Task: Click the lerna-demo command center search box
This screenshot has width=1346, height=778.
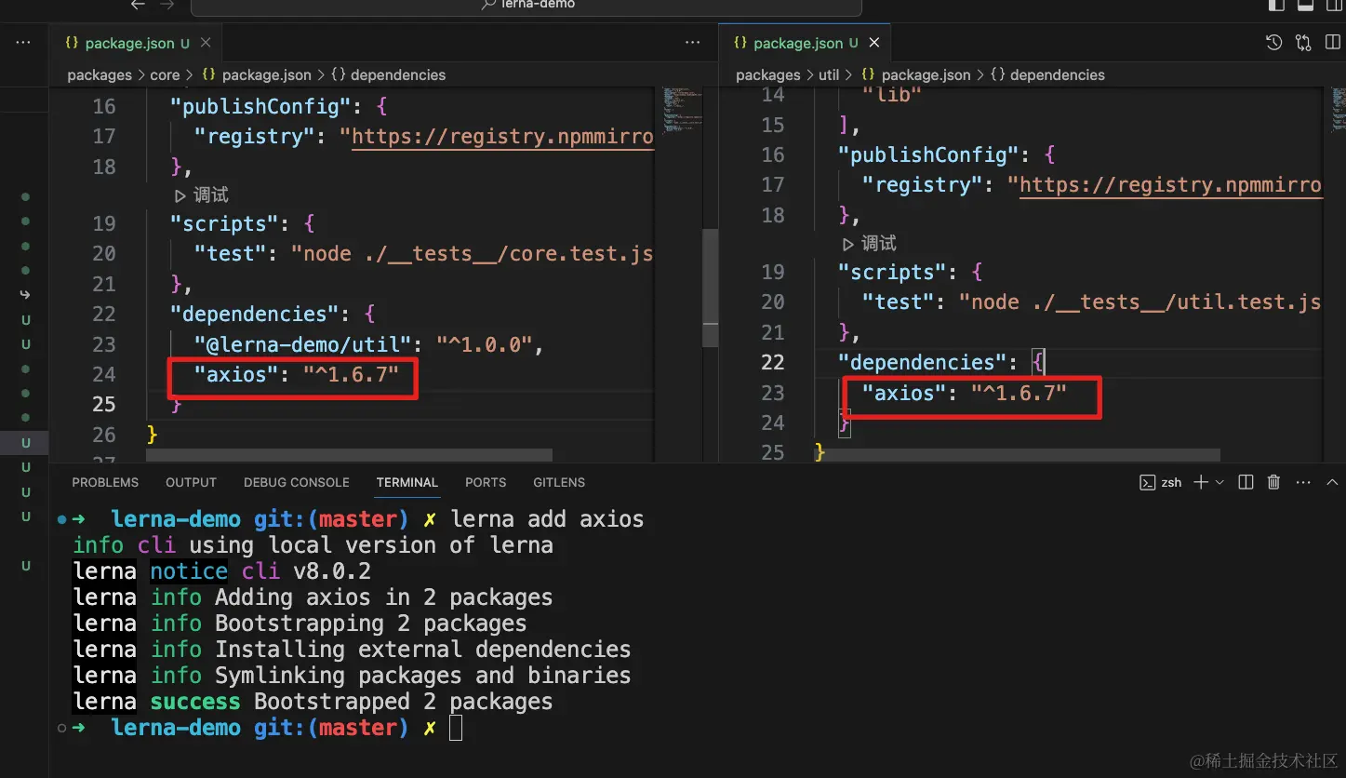Action: point(526,6)
